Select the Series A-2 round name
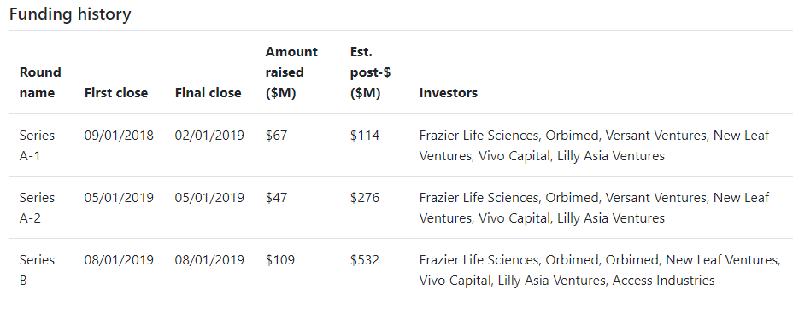Image resolution: width=793 pixels, height=336 pixels. pyautogui.click(x=37, y=207)
